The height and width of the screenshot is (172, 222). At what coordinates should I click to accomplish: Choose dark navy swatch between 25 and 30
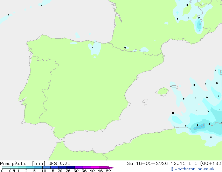(70, 167)
